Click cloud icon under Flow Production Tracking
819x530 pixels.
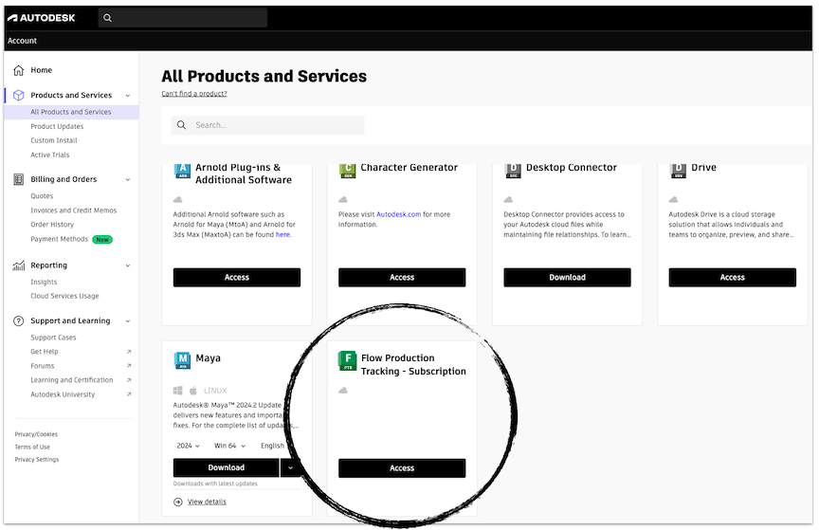(x=343, y=391)
